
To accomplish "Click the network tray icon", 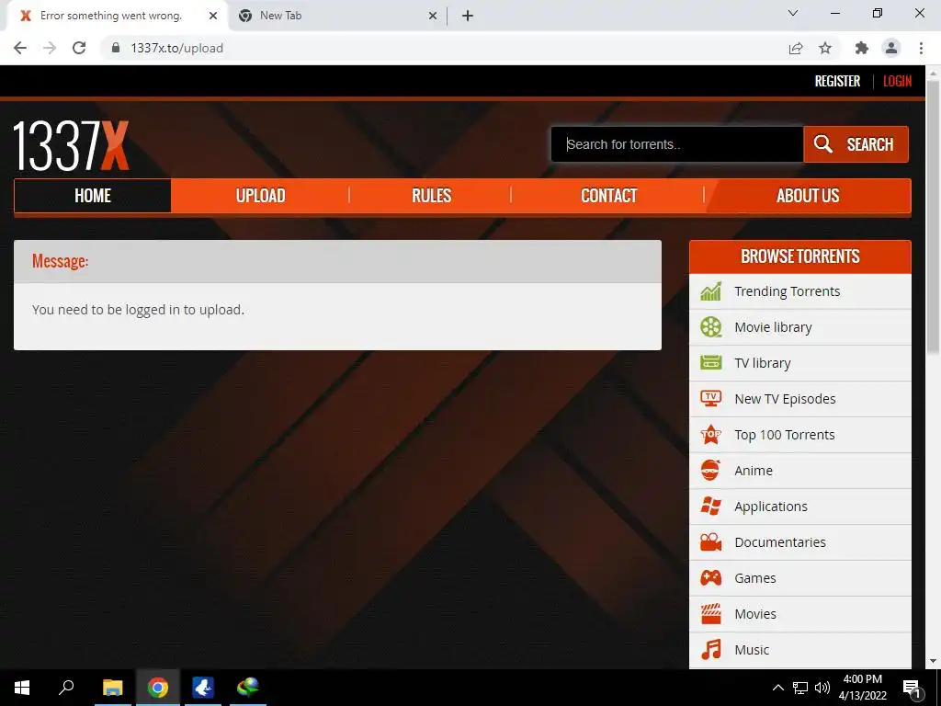I will [800, 688].
